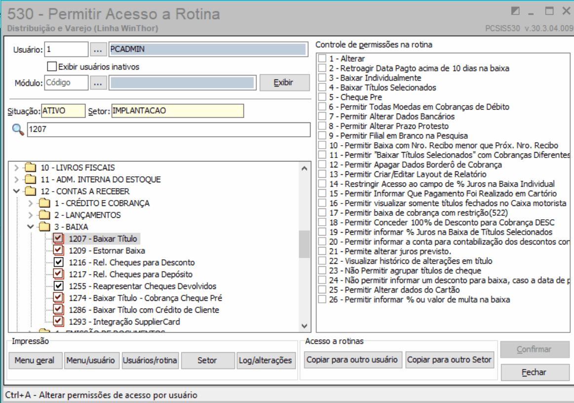Screen dimensions: 574x403
Task: Click the Confirmar button
Action: coord(535,350)
